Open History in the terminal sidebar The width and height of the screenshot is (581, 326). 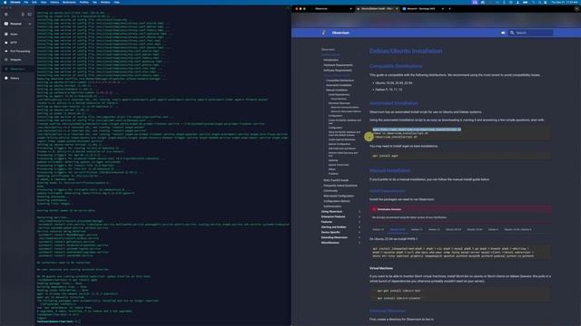[15, 78]
